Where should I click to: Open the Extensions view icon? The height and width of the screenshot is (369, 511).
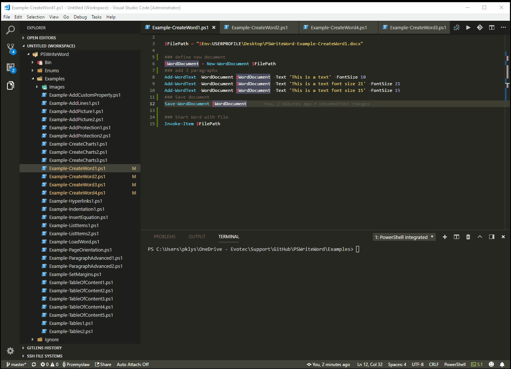point(10,67)
